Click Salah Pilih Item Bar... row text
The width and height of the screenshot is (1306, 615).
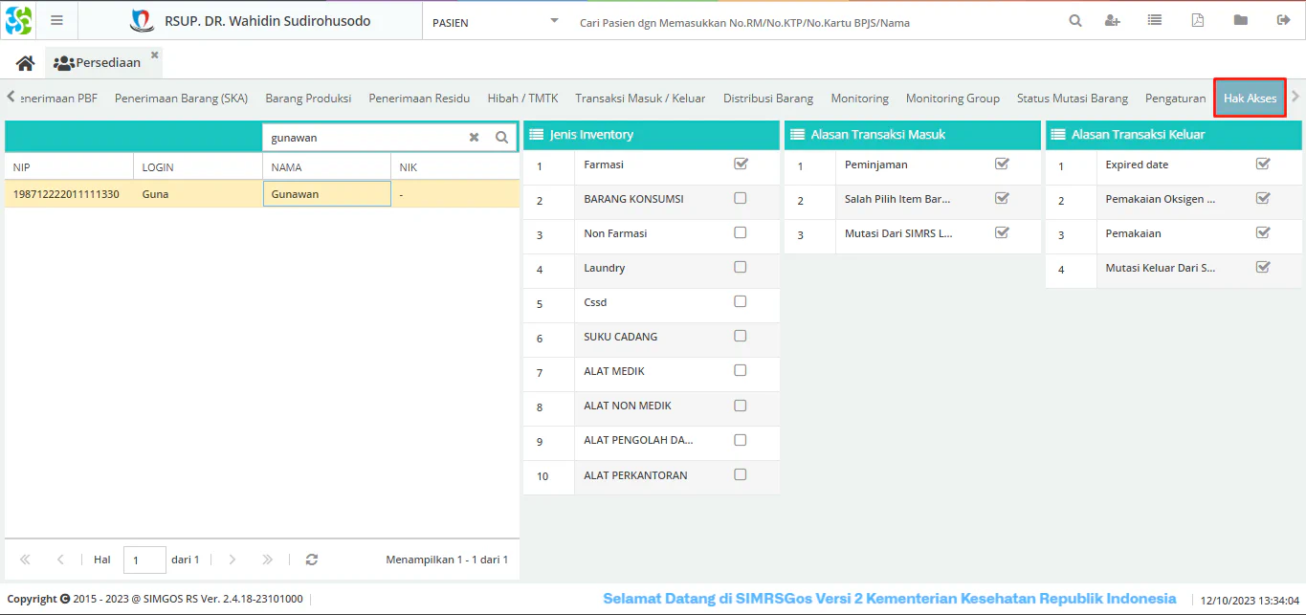[897, 199]
